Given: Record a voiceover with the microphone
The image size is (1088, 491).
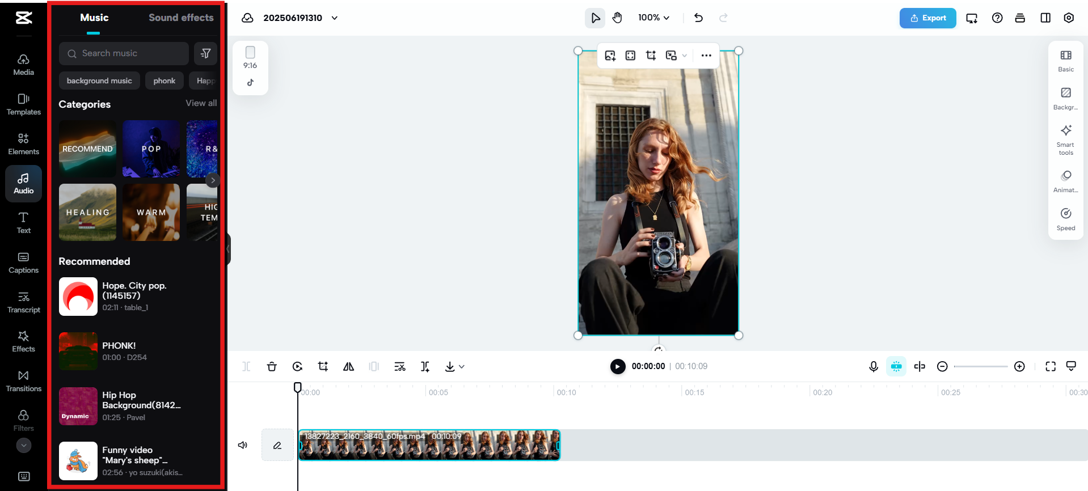Looking at the screenshot, I should tap(874, 367).
